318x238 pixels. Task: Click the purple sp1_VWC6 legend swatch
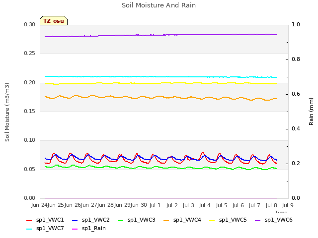[257, 221]
